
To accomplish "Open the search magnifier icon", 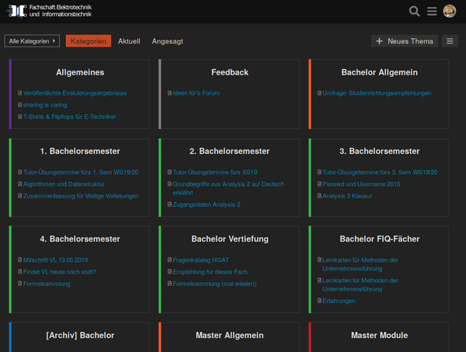I will (x=414, y=11).
